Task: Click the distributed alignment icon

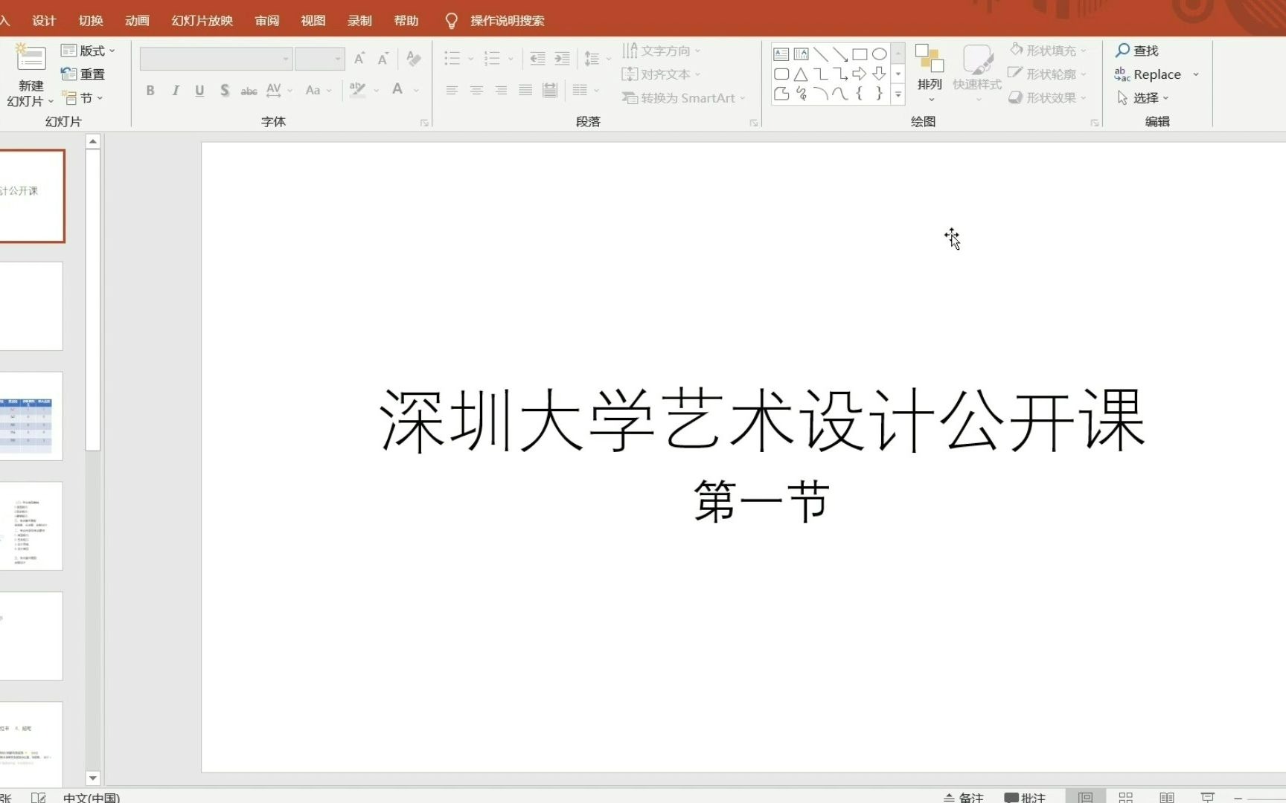Action: pos(550,91)
